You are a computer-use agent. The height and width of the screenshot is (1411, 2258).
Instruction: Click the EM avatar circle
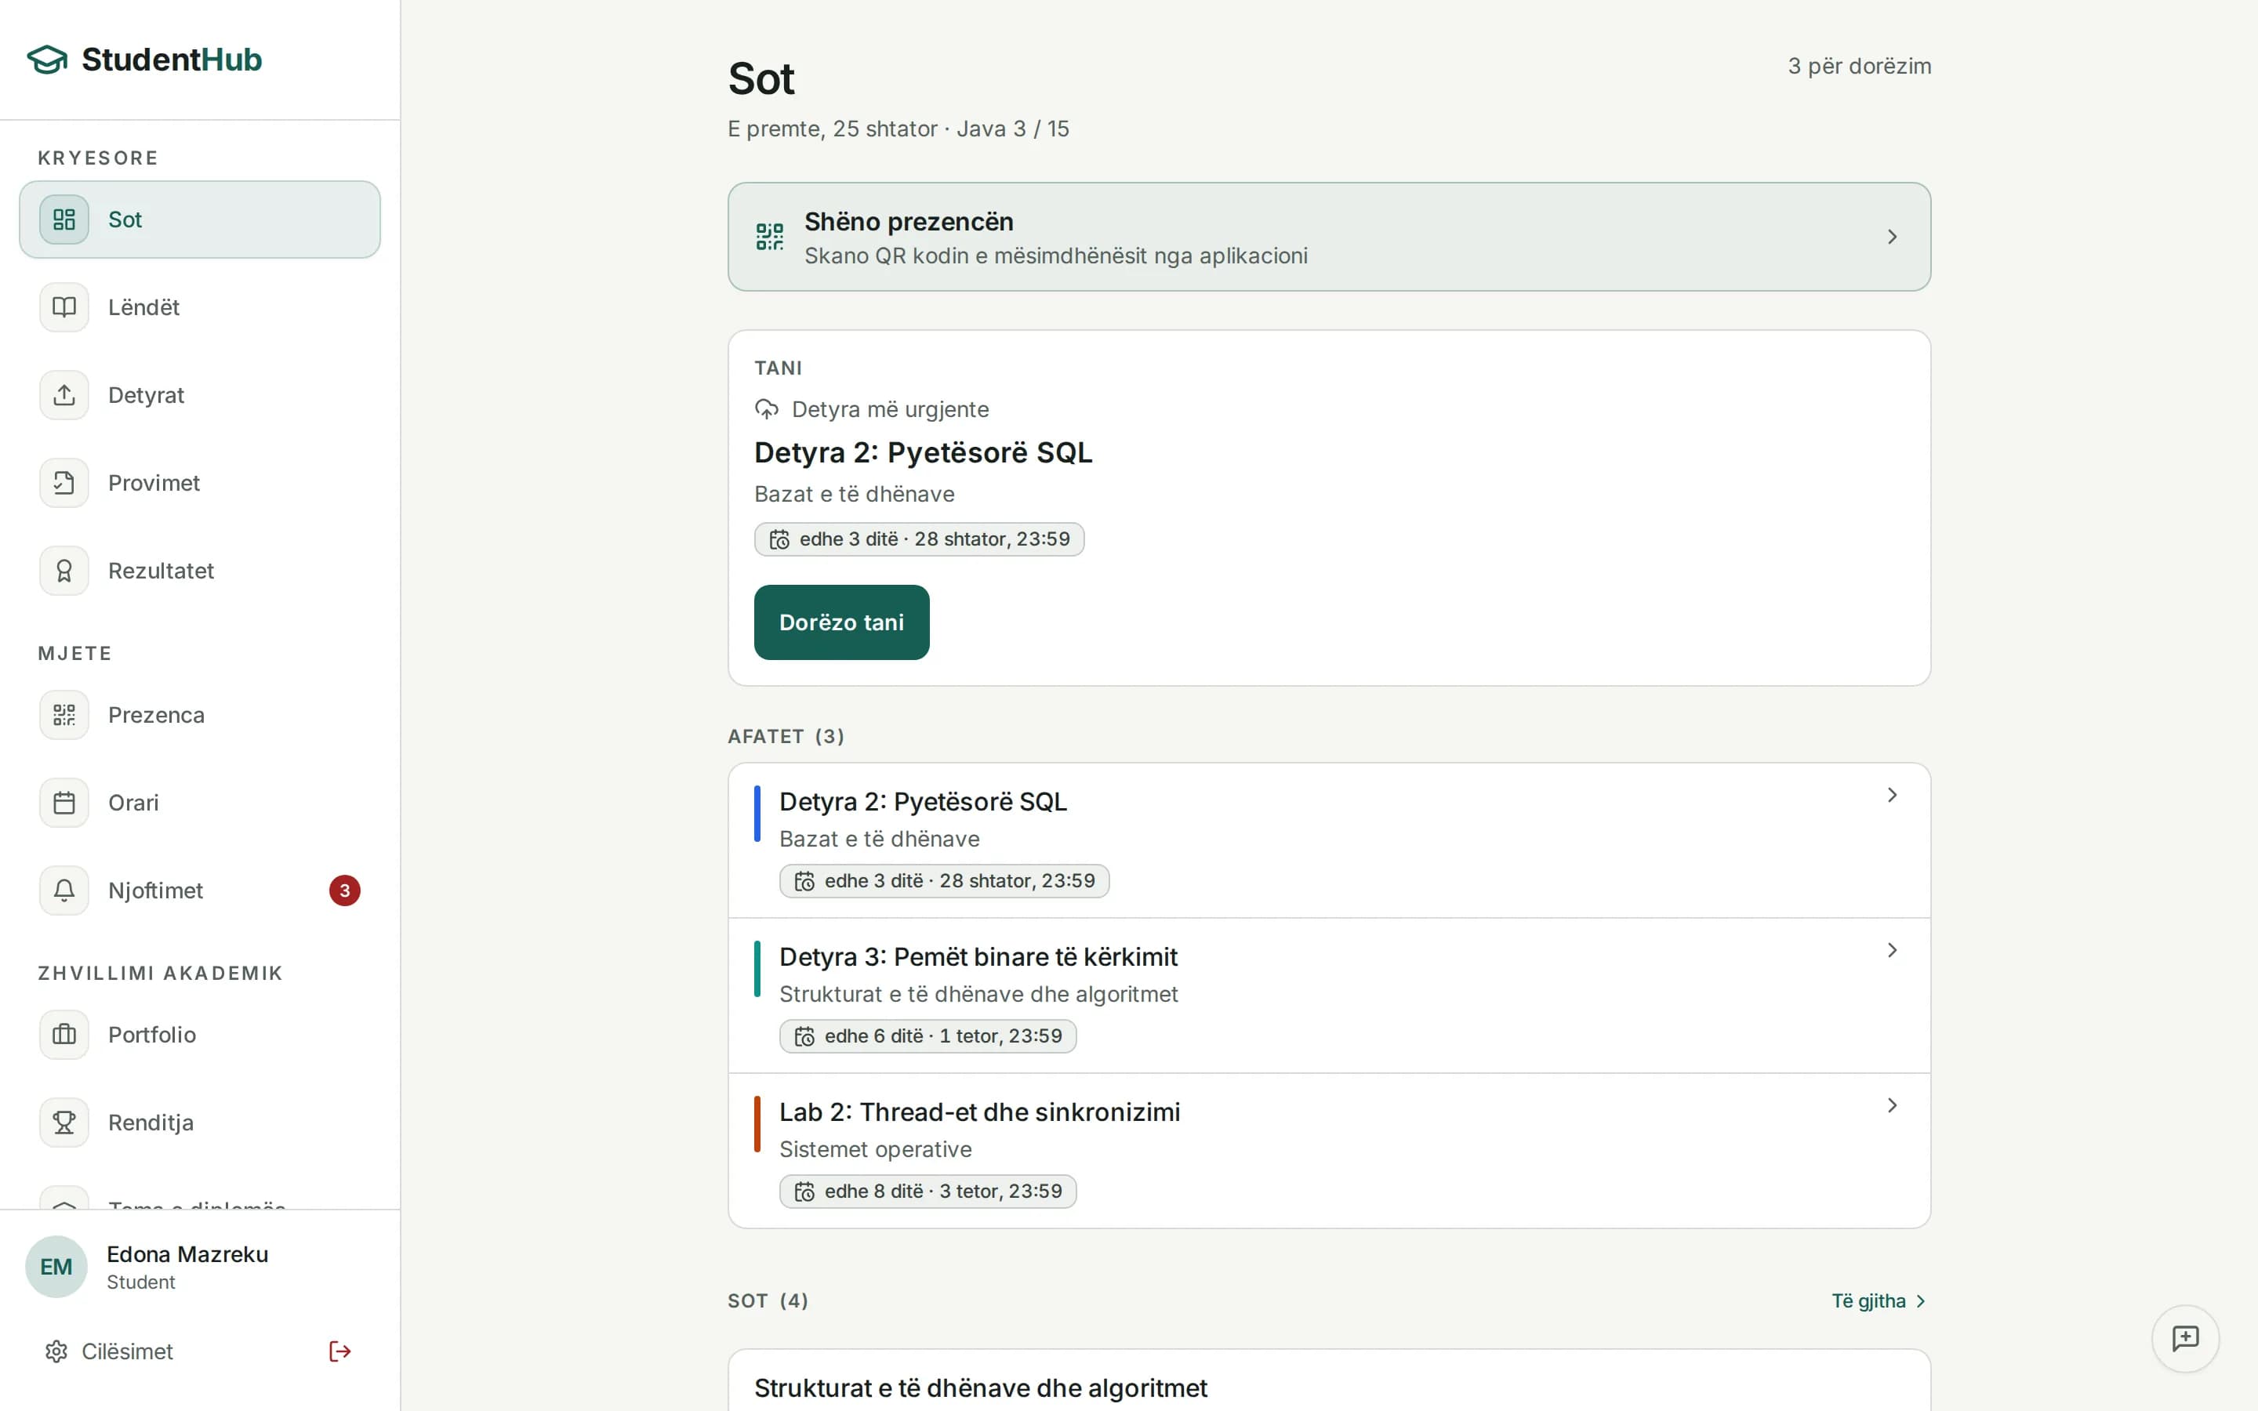(x=56, y=1266)
